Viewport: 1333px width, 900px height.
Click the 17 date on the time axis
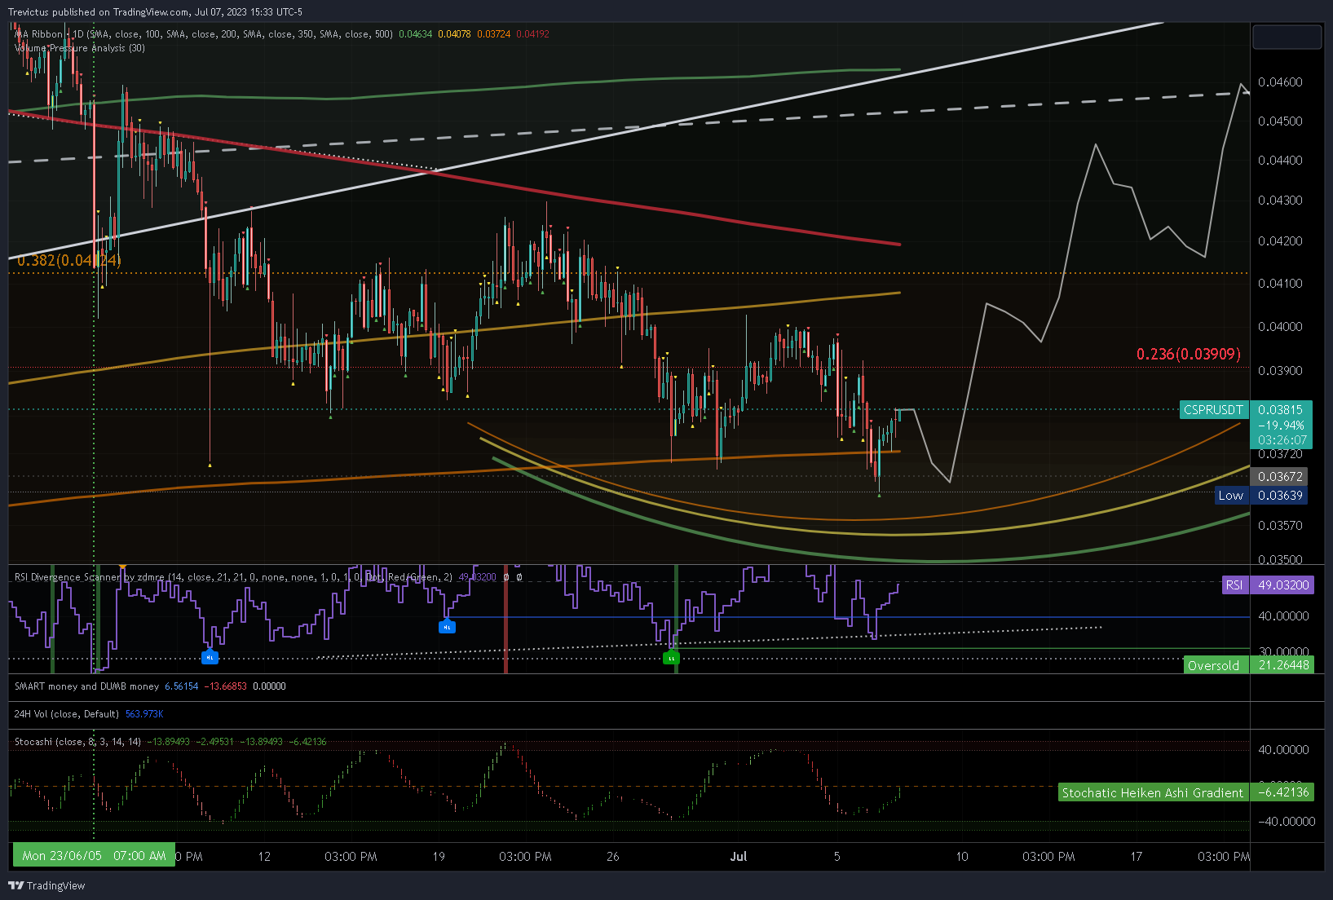coord(1137,856)
